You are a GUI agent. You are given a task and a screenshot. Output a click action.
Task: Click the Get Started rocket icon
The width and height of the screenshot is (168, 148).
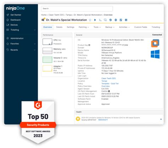point(8,15)
